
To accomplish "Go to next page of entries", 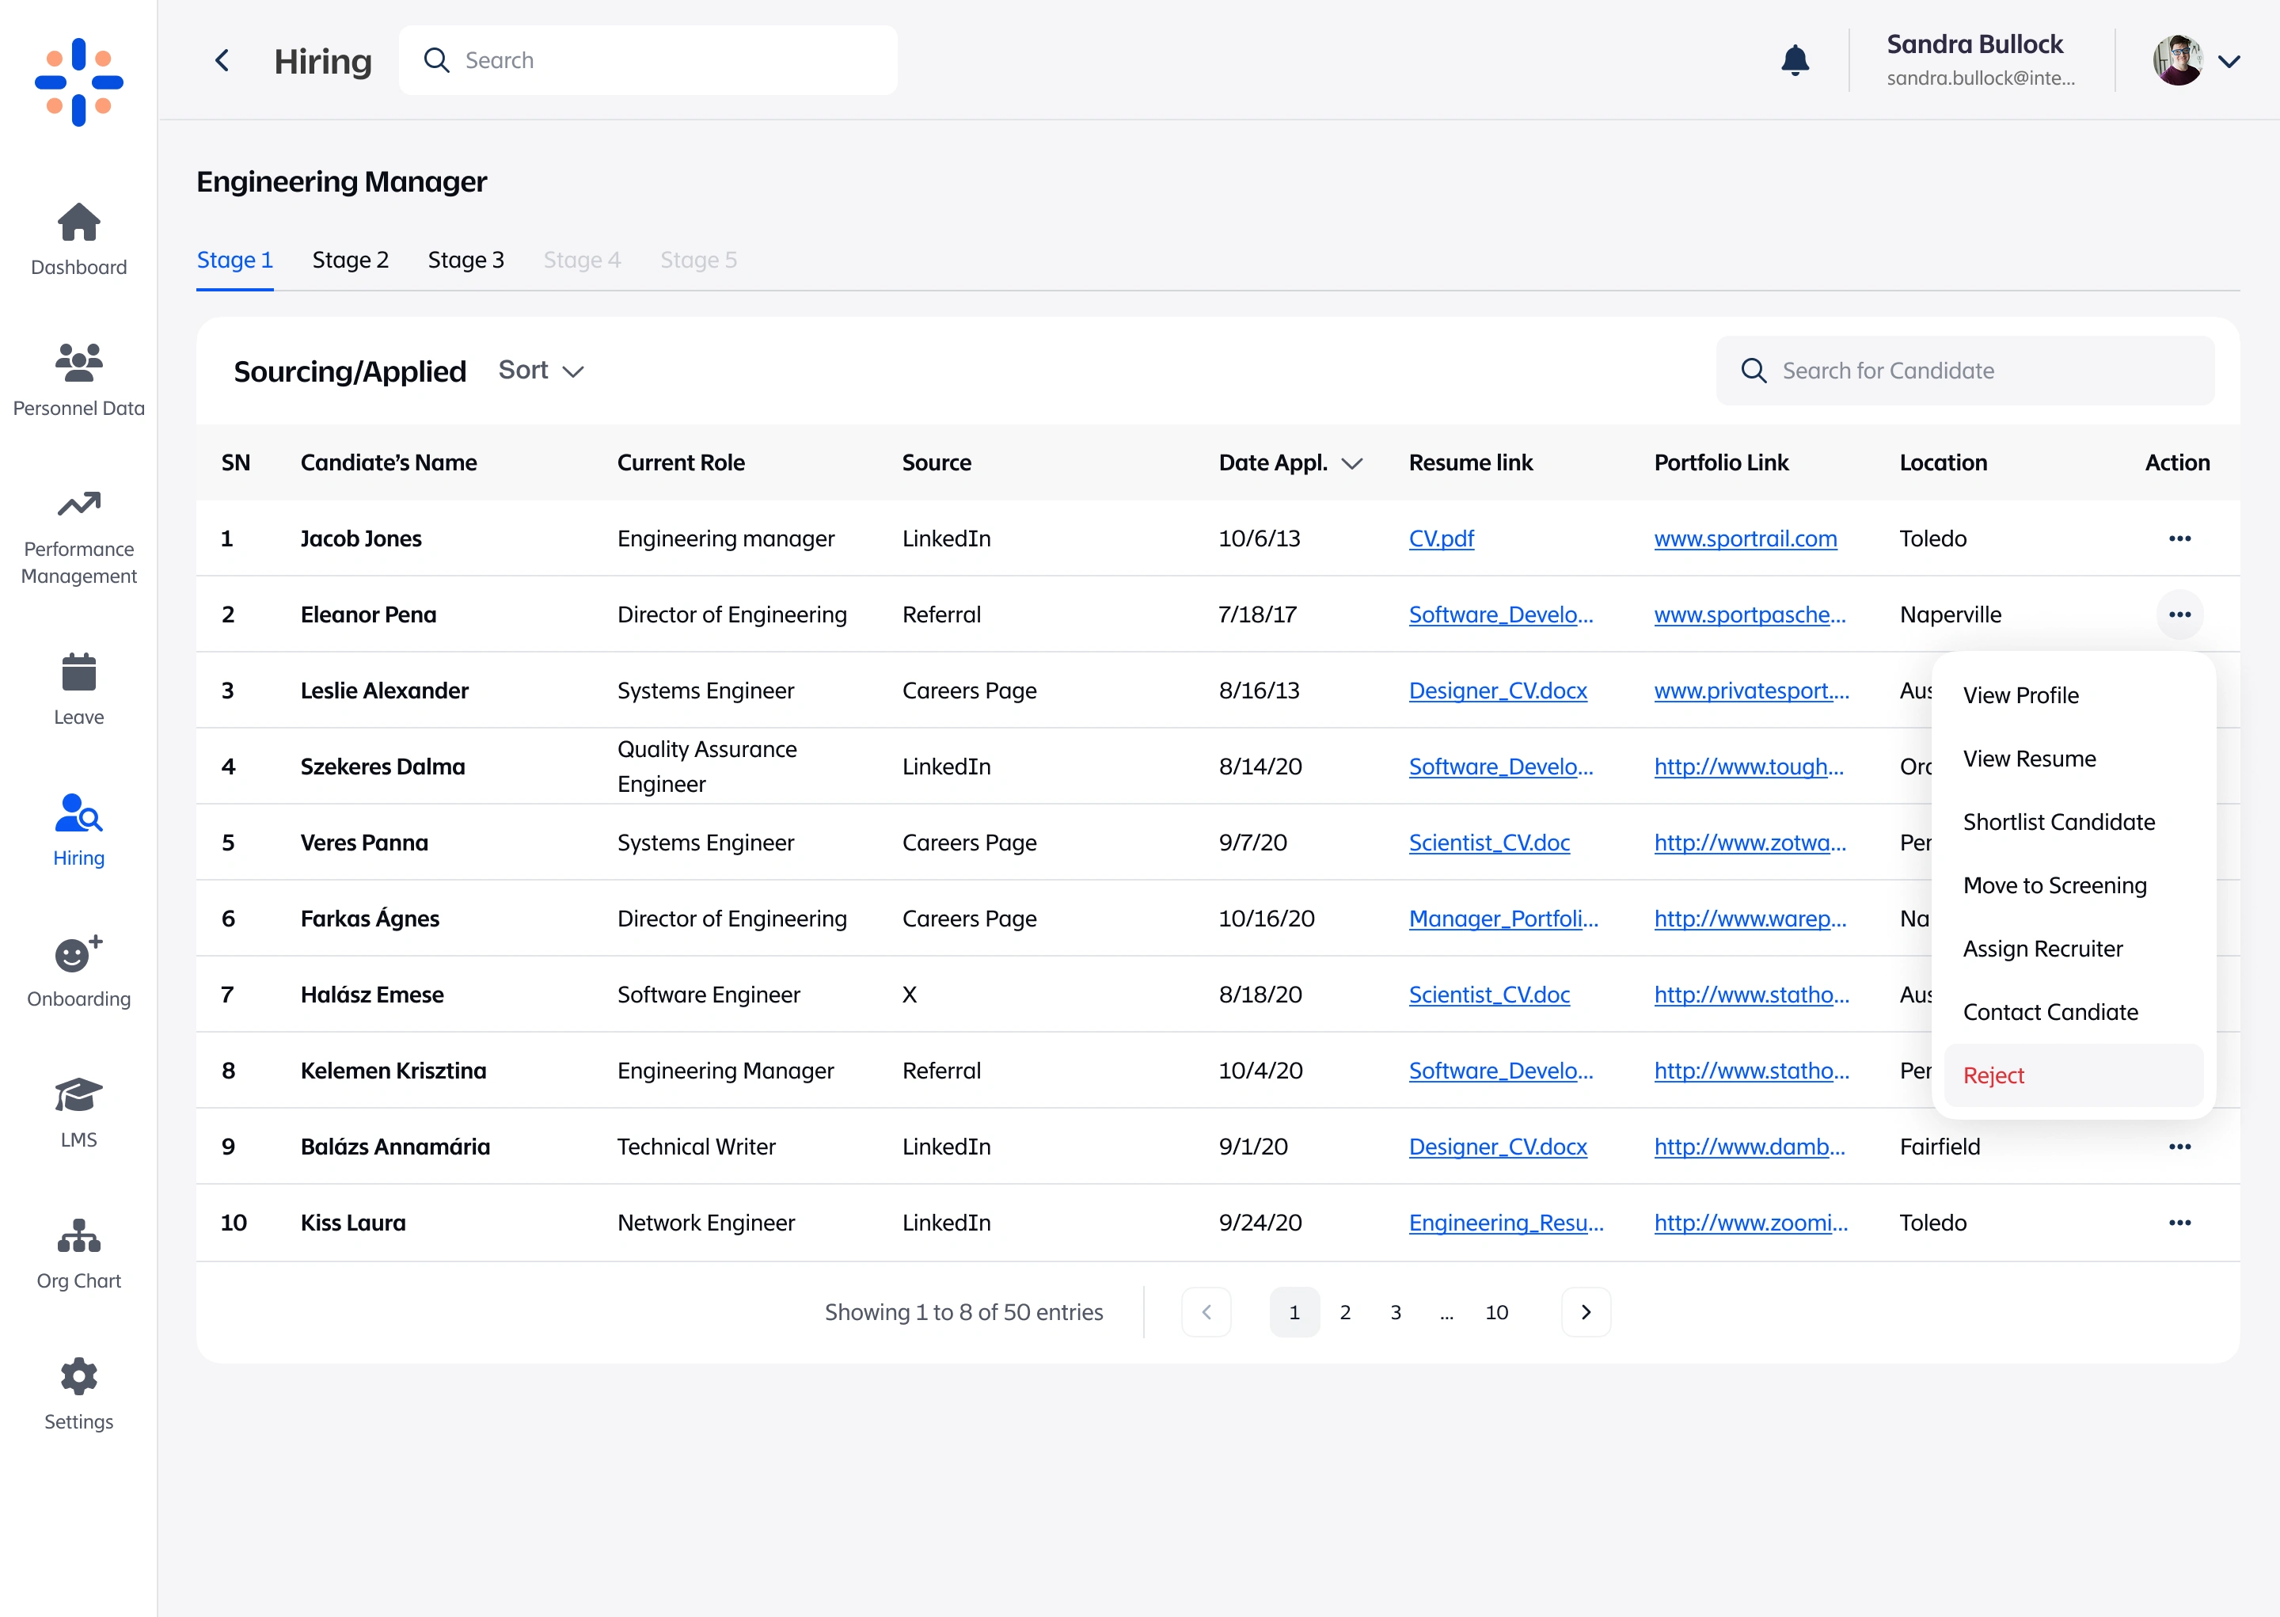I will tap(1586, 1312).
